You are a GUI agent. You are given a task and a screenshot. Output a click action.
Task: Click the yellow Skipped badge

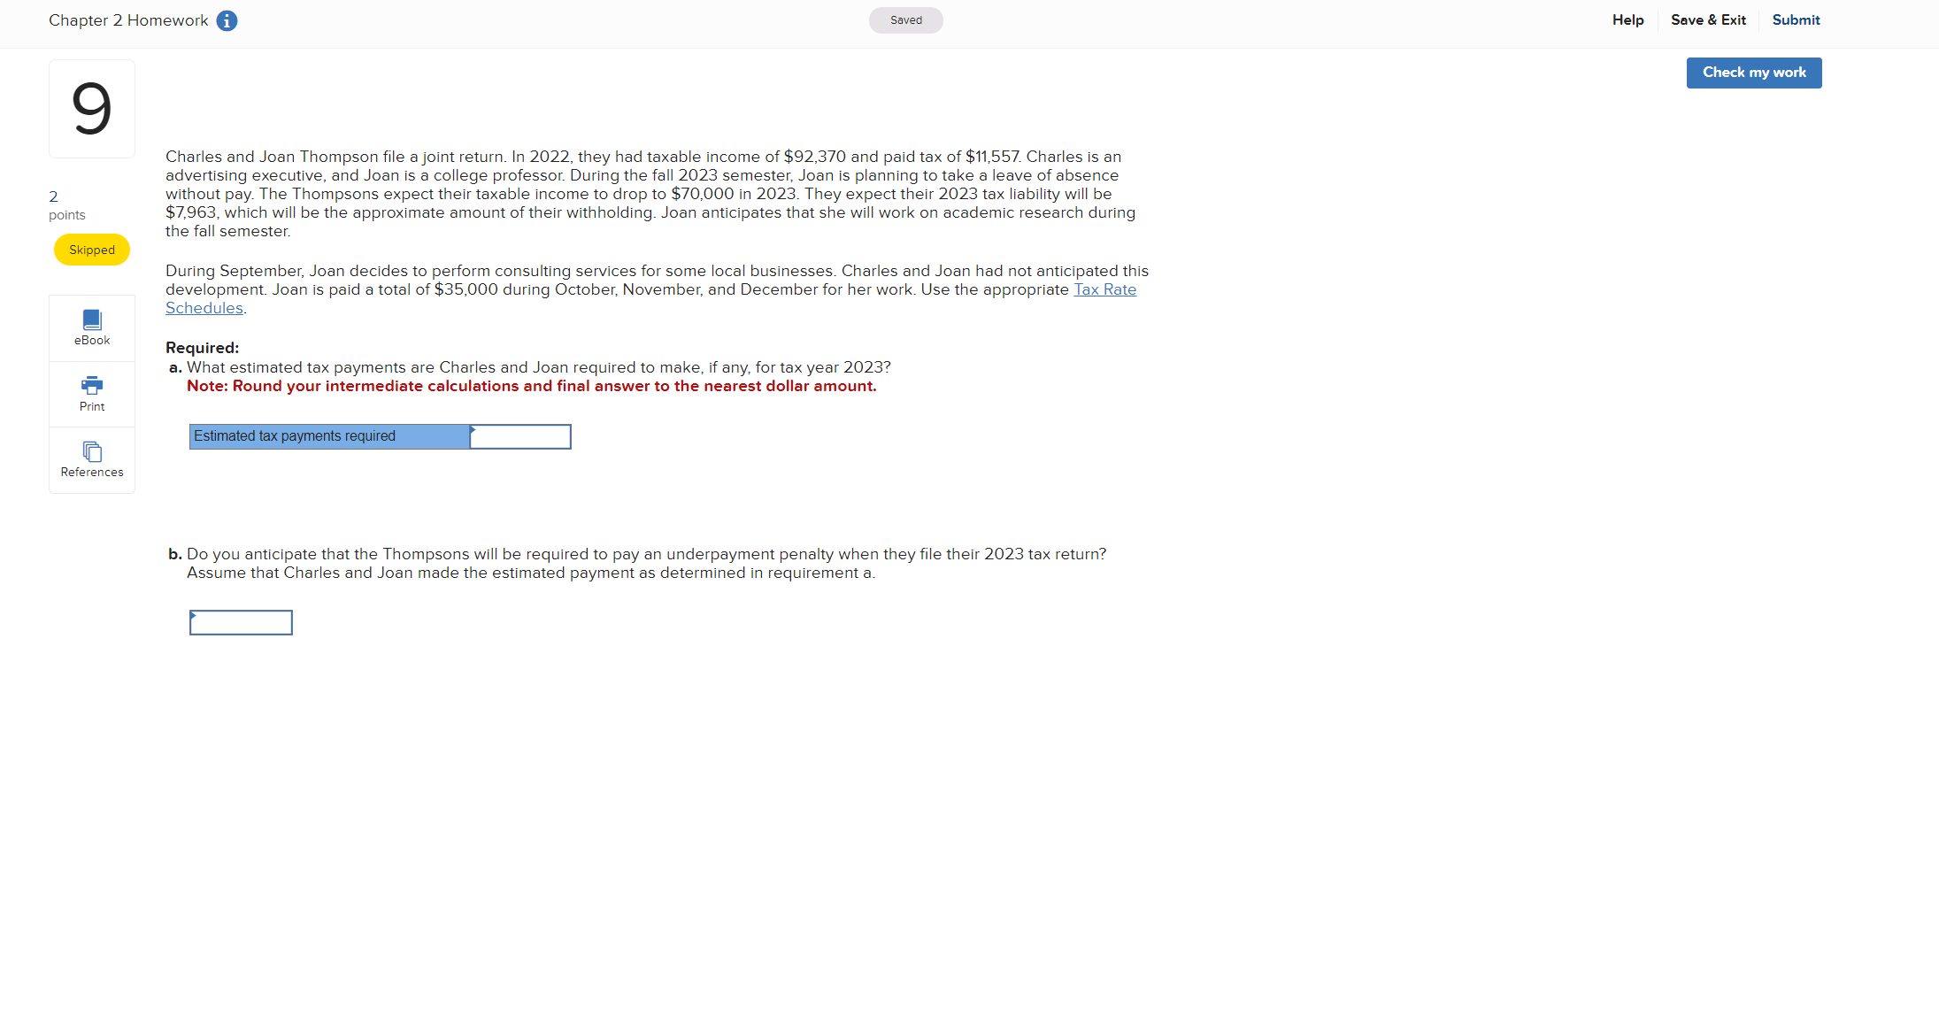(x=92, y=250)
